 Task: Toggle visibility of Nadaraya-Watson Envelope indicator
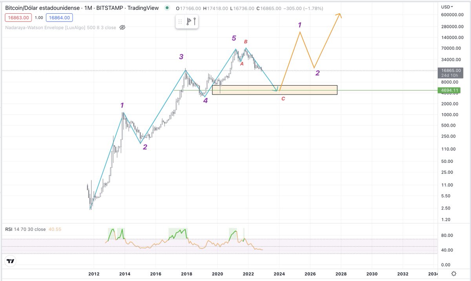pos(122,27)
